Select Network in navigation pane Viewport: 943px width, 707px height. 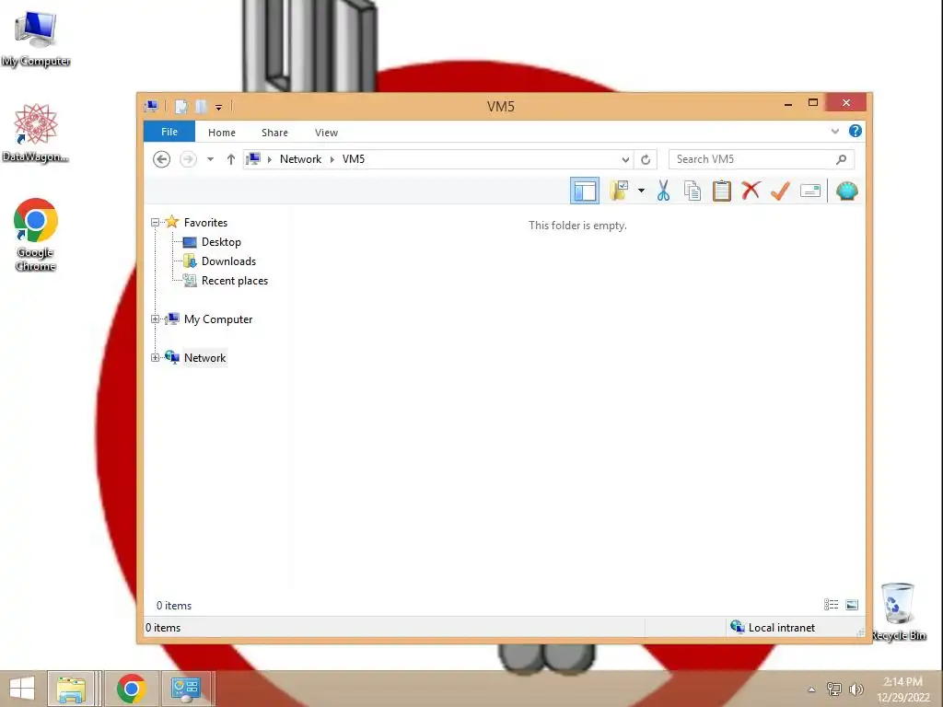[x=205, y=358]
